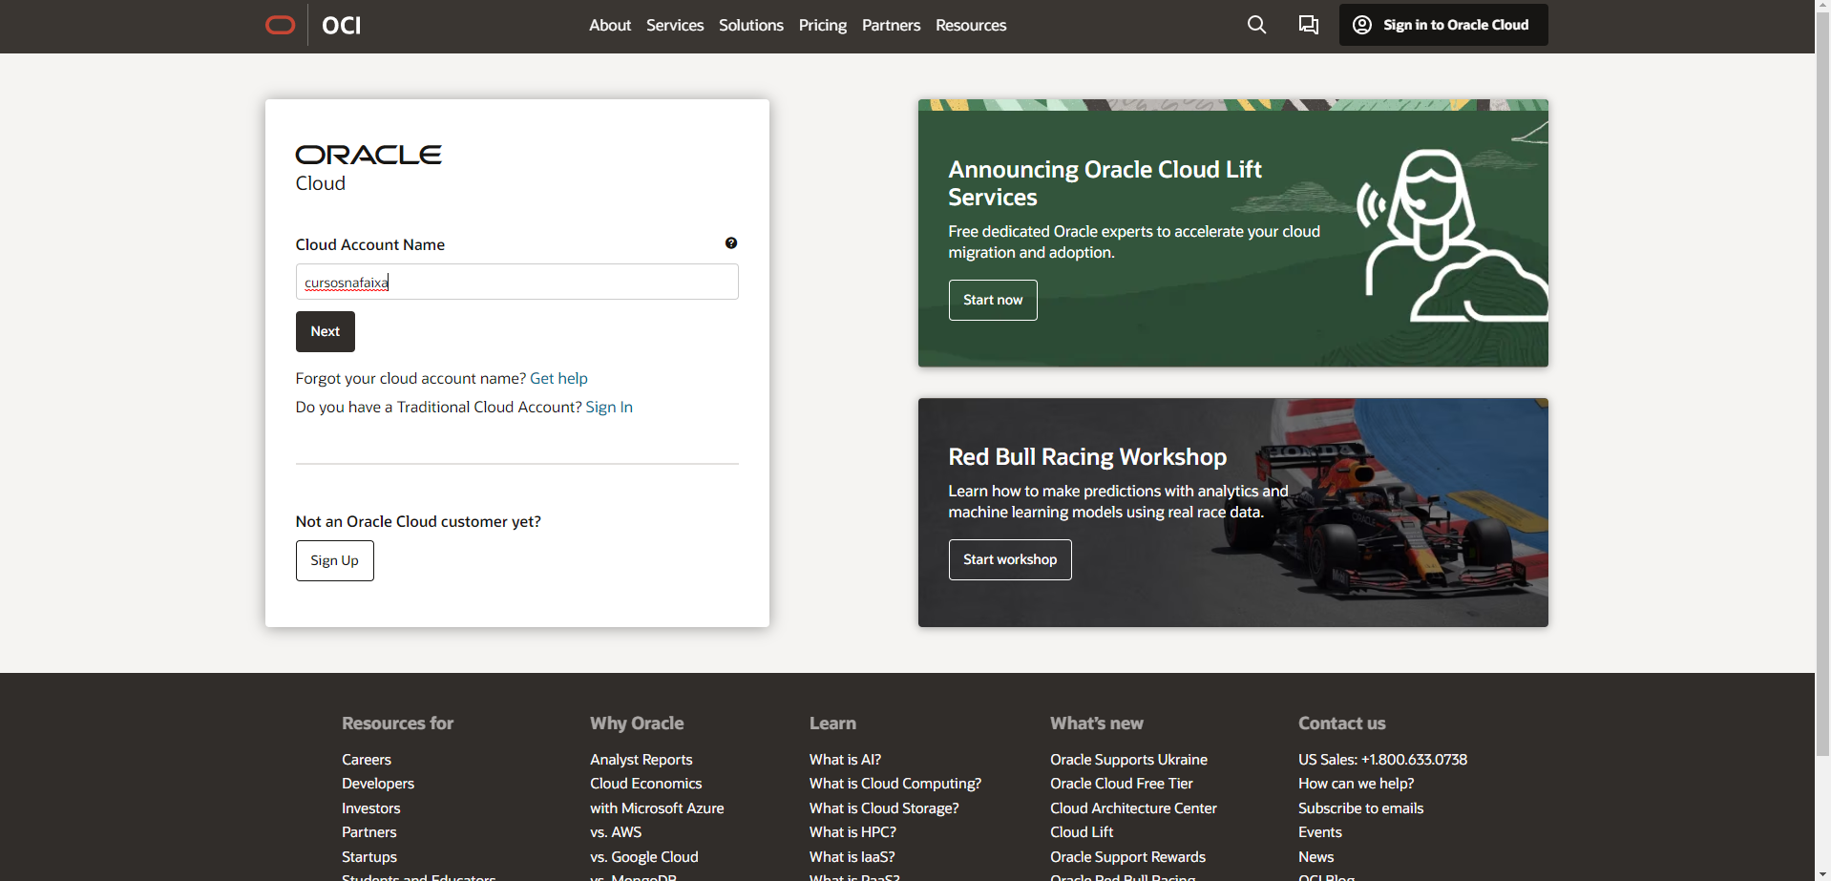
Task: Expand the Solutions menu
Action: (x=750, y=25)
